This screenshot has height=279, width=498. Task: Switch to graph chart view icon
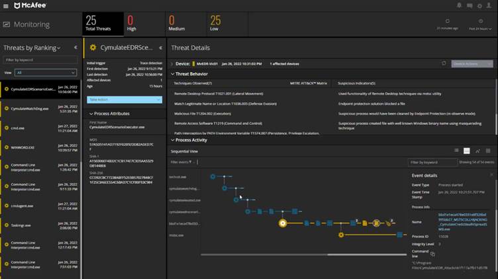click(x=477, y=151)
